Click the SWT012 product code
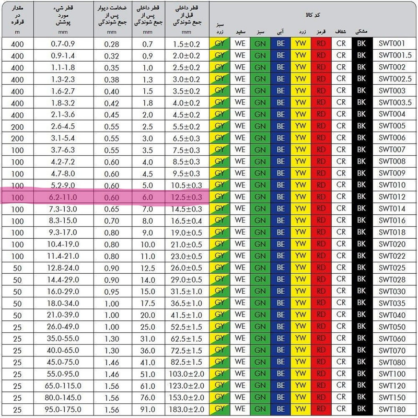Image resolution: width=418 pixels, height=418 pixels. click(x=392, y=196)
